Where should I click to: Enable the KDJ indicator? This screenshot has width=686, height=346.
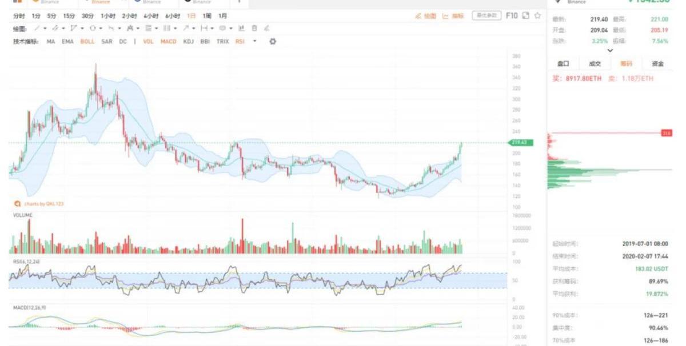pos(189,42)
